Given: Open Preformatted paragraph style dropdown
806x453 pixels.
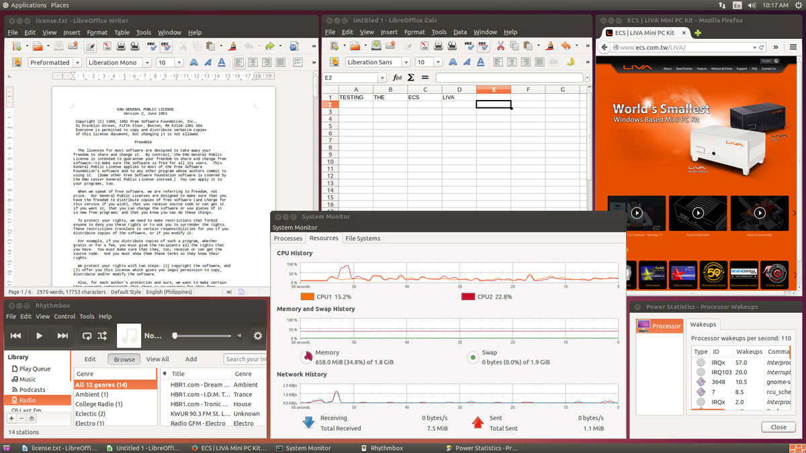Looking at the screenshot, I should coord(76,62).
